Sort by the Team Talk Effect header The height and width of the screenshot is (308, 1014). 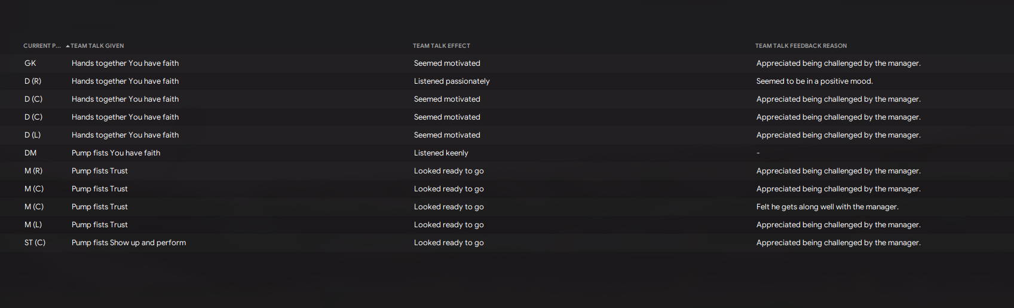tap(441, 46)
